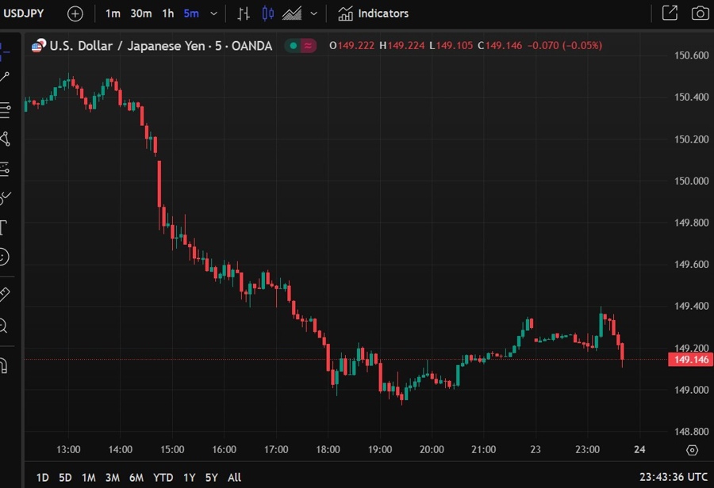Click the change value −0.070 (−0.05%)
Viewport: 714px width, 488px height.
pyautogui.click(x=565, y=45)
